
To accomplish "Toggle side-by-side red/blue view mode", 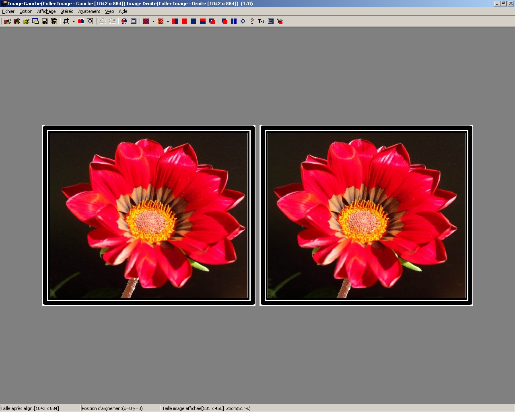I will (175, 21).
